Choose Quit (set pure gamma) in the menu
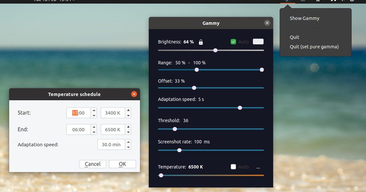The width and height of the screenshot is (366, 192). click(x=314, y=47)
